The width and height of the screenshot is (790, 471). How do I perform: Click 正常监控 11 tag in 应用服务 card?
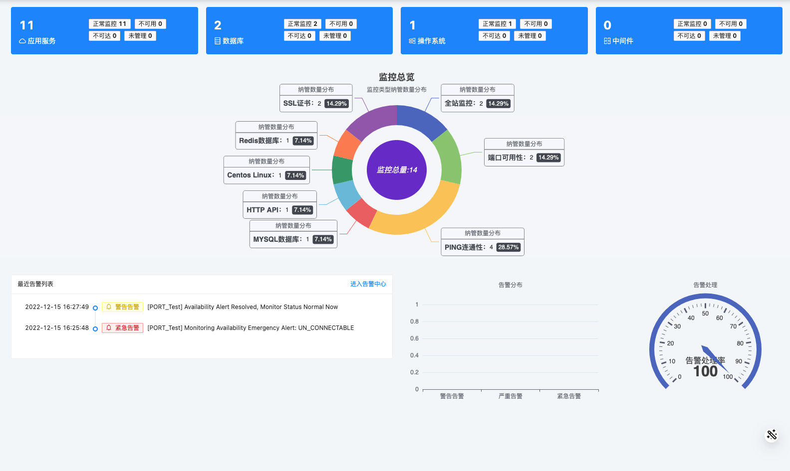click(110, 24)
